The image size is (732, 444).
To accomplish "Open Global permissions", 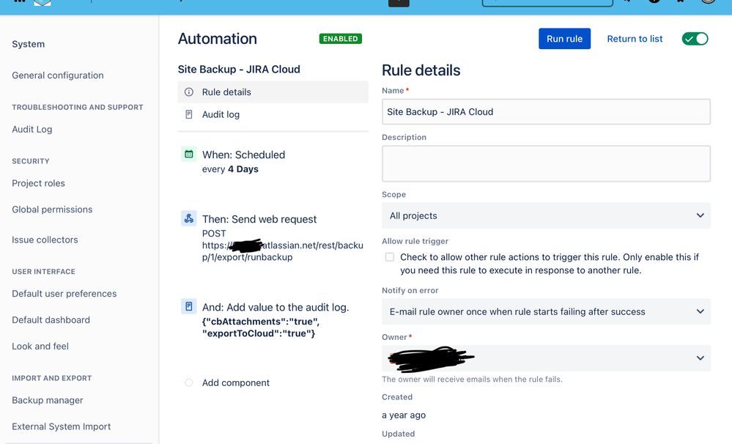I will pyautogui.click(x=52, y=210).
